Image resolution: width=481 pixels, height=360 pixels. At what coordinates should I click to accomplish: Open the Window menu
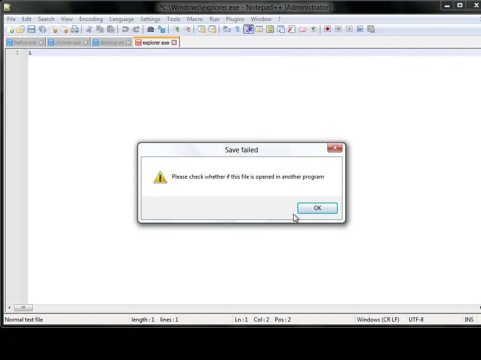point(261,19)
